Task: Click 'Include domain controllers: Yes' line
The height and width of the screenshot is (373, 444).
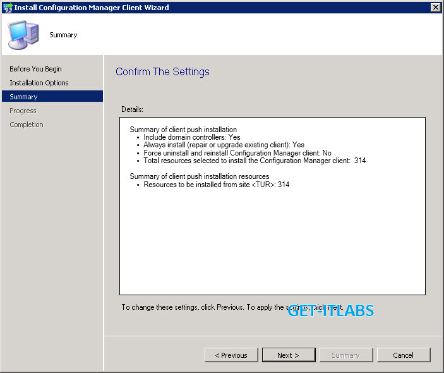Action: 192,137
